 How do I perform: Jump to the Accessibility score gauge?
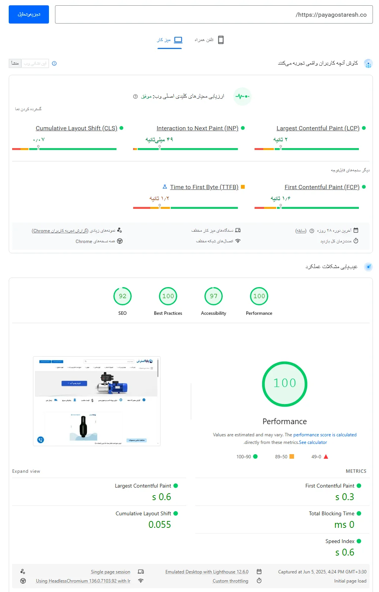[x=214, y=296]
